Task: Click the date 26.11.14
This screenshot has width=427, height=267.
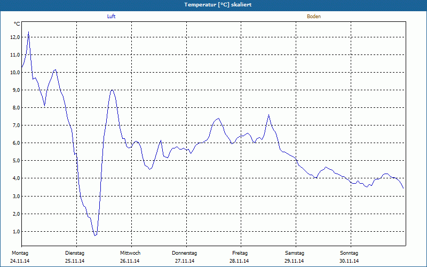Action: 130,261
